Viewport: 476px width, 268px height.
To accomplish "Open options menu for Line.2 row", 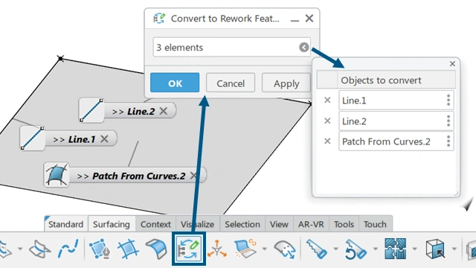I will click(x=448, y=121).
